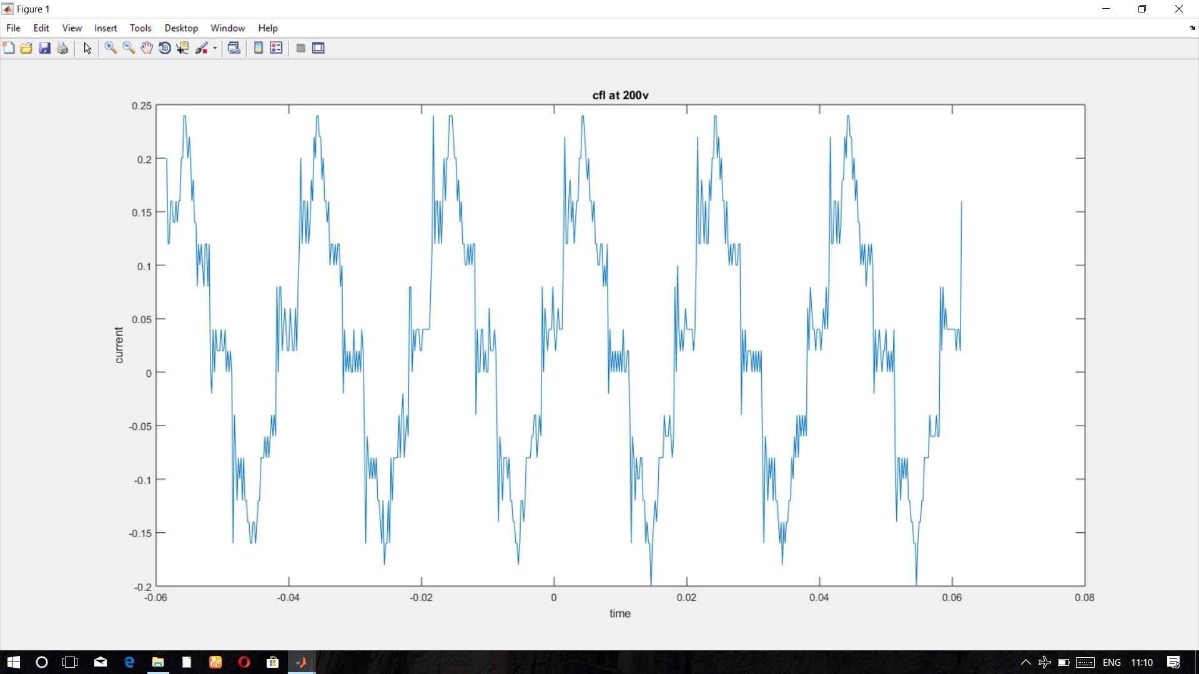This screenshot has height=674, width=1199.
Task: Toggle the Insert Colorbar button
Action: click(258, 48)
